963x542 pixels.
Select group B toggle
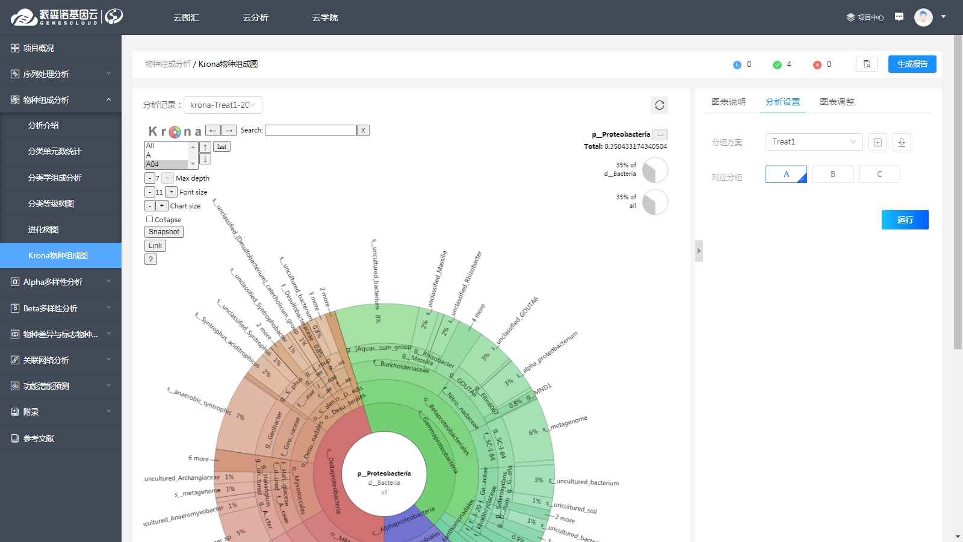click(x=833, y=174)
